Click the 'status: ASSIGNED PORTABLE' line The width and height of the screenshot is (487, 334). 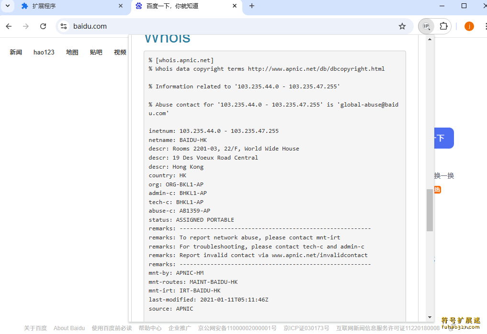coord(192,220)
